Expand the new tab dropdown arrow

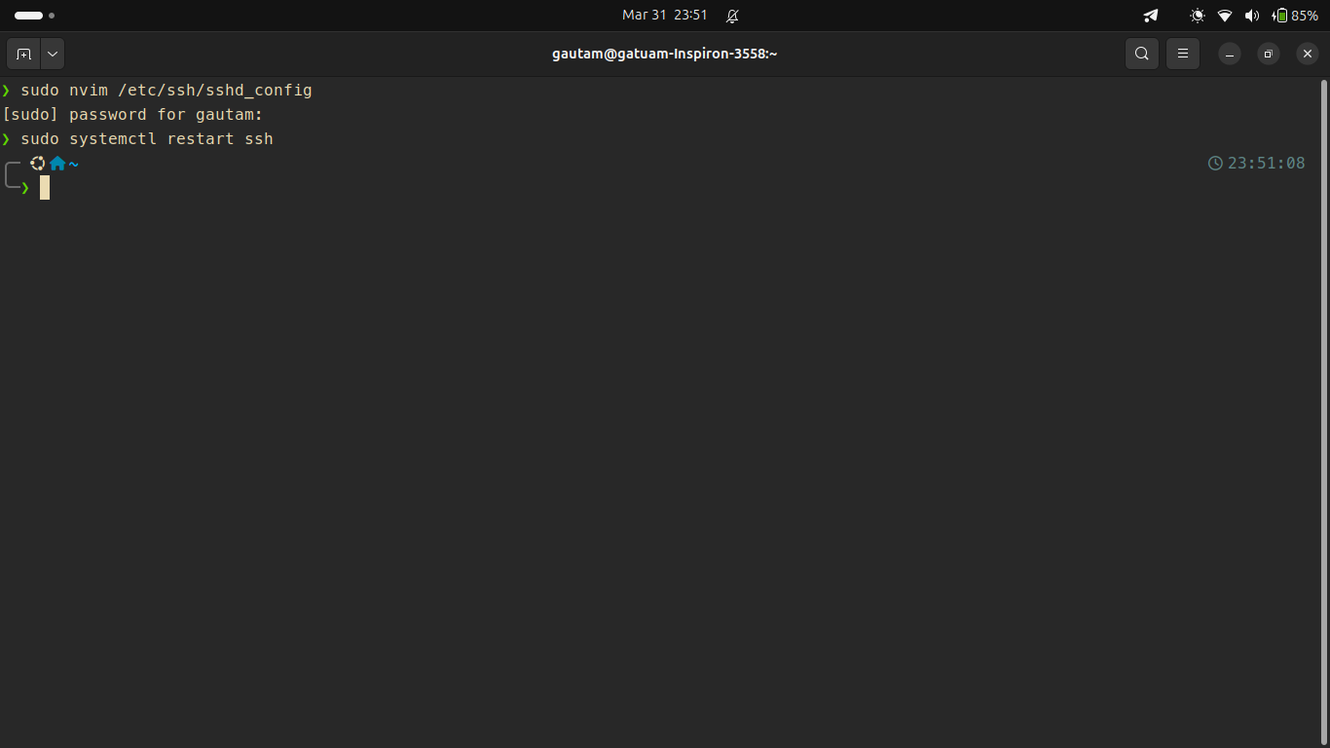point(53,54)
